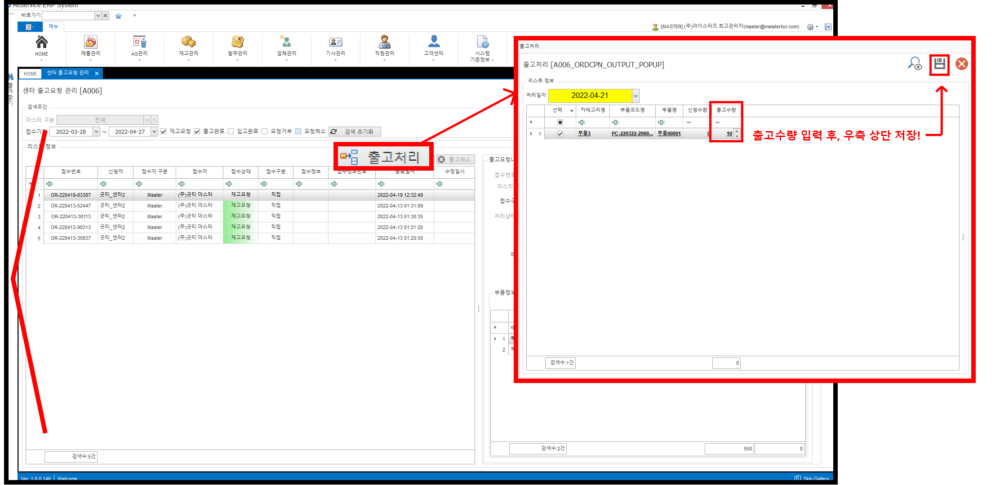This screenshot has height=485, width=1000.
Task: Open the start date 2022-03-28 dropdown
Action: [x=96, y=132]
